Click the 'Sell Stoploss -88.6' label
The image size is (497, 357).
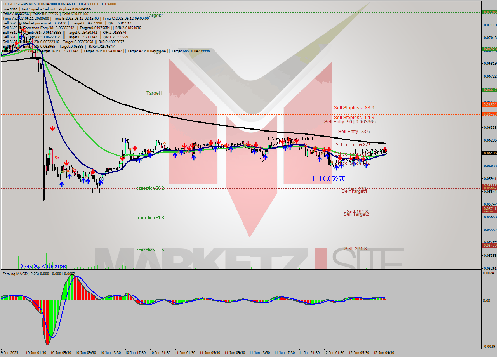pyautogui.click(x=354, y=107)
